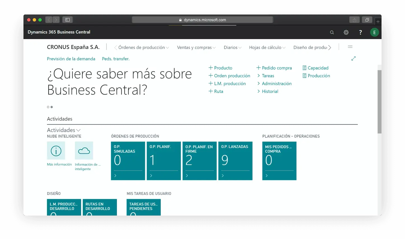Open the user account avatar E

(374, 32)
